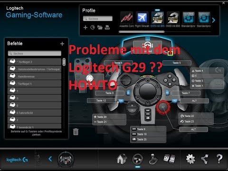The height and width of the screenshot is (171, 228).
Task: Click the Taste 25 assignment
Action: click(x=148, y=139)
